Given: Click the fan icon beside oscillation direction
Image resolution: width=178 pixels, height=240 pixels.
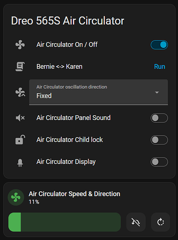Looking at the screenshot, I should click(20, 92).
